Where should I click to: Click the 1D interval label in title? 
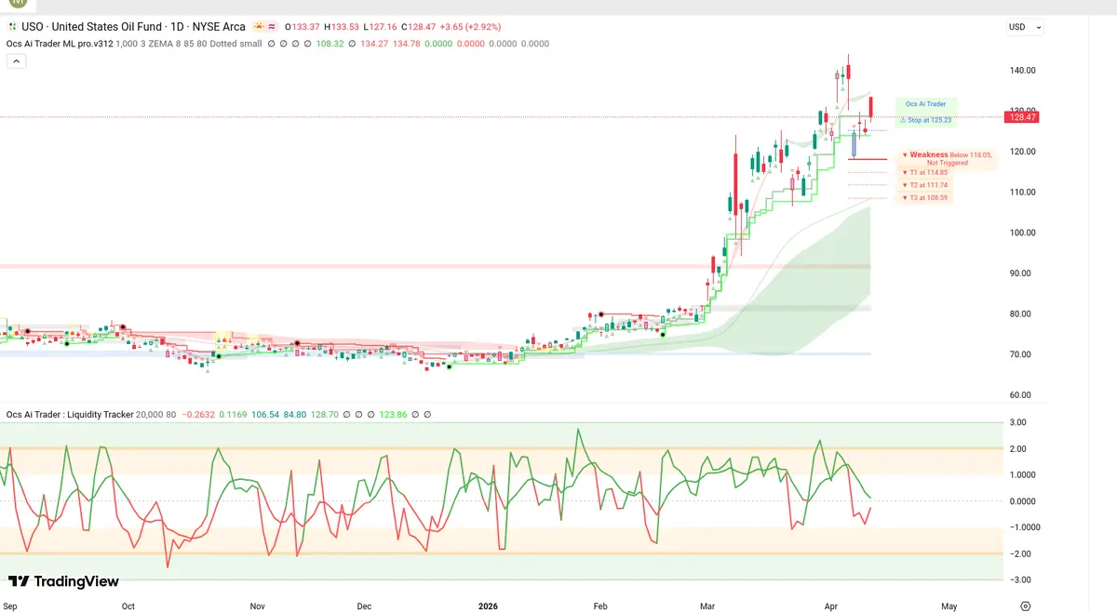175,27
